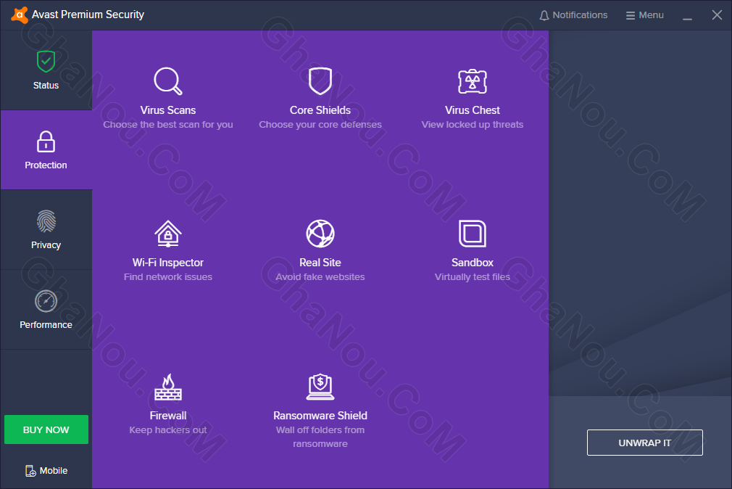Open the Menu text label
Image resolution: width=732 pixels, height=489 pixels.
click(x=652, y=15)
